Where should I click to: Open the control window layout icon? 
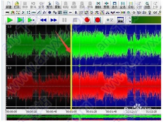point(120,20)
